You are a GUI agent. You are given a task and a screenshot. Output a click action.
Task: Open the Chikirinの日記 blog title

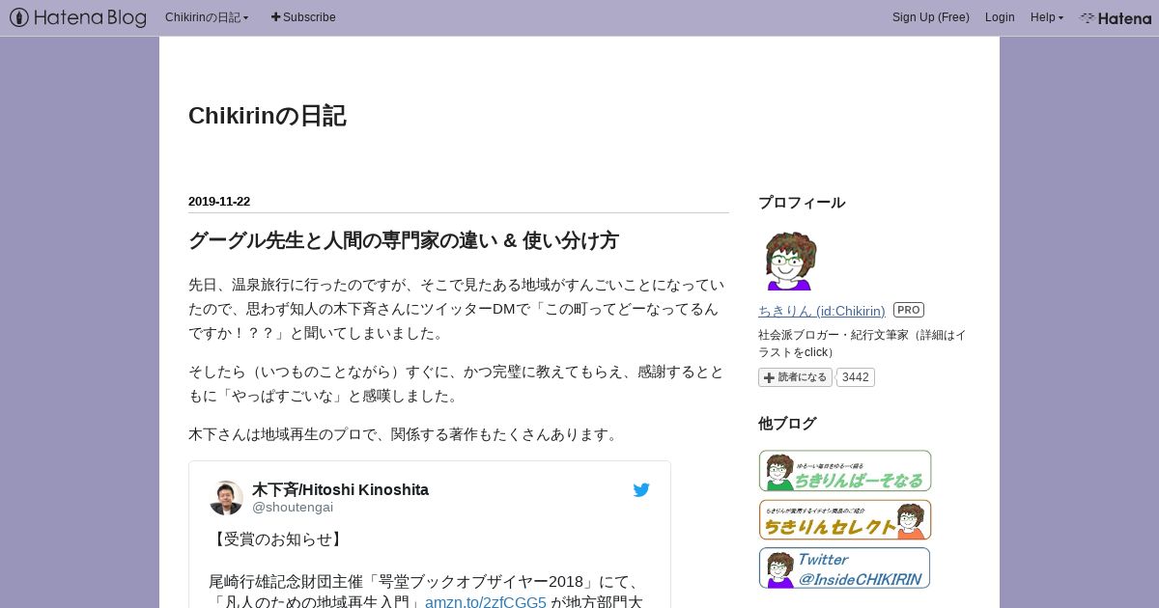click(268, 116)
